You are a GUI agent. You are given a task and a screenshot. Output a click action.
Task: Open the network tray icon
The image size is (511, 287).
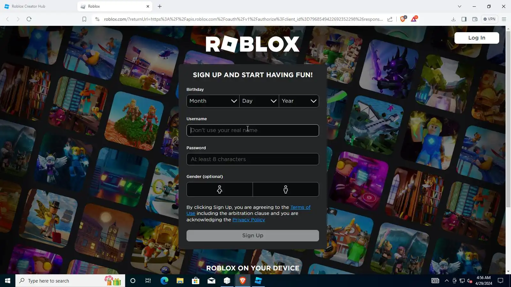click(462, 281)
